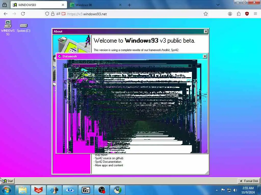Screen dimensions: 261x195
Task: Open the Action Center flag icon
Action: (223, 190)
